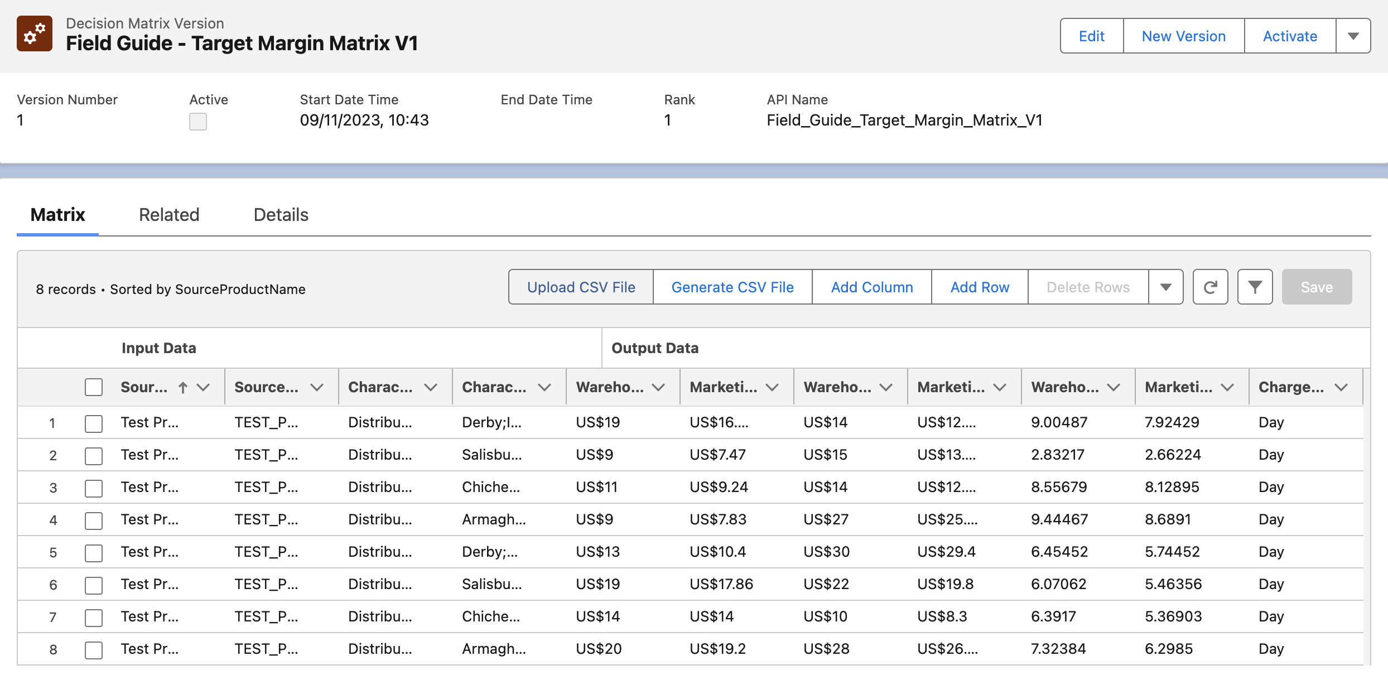Click the Edit button

click(x=1092, y=36)
